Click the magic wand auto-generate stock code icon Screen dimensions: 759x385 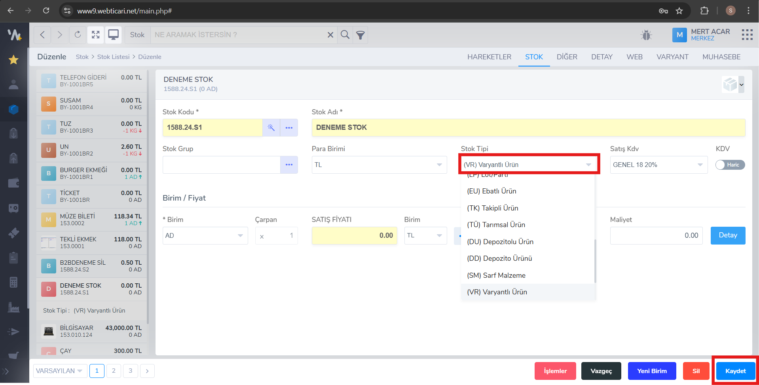(271, 127)
